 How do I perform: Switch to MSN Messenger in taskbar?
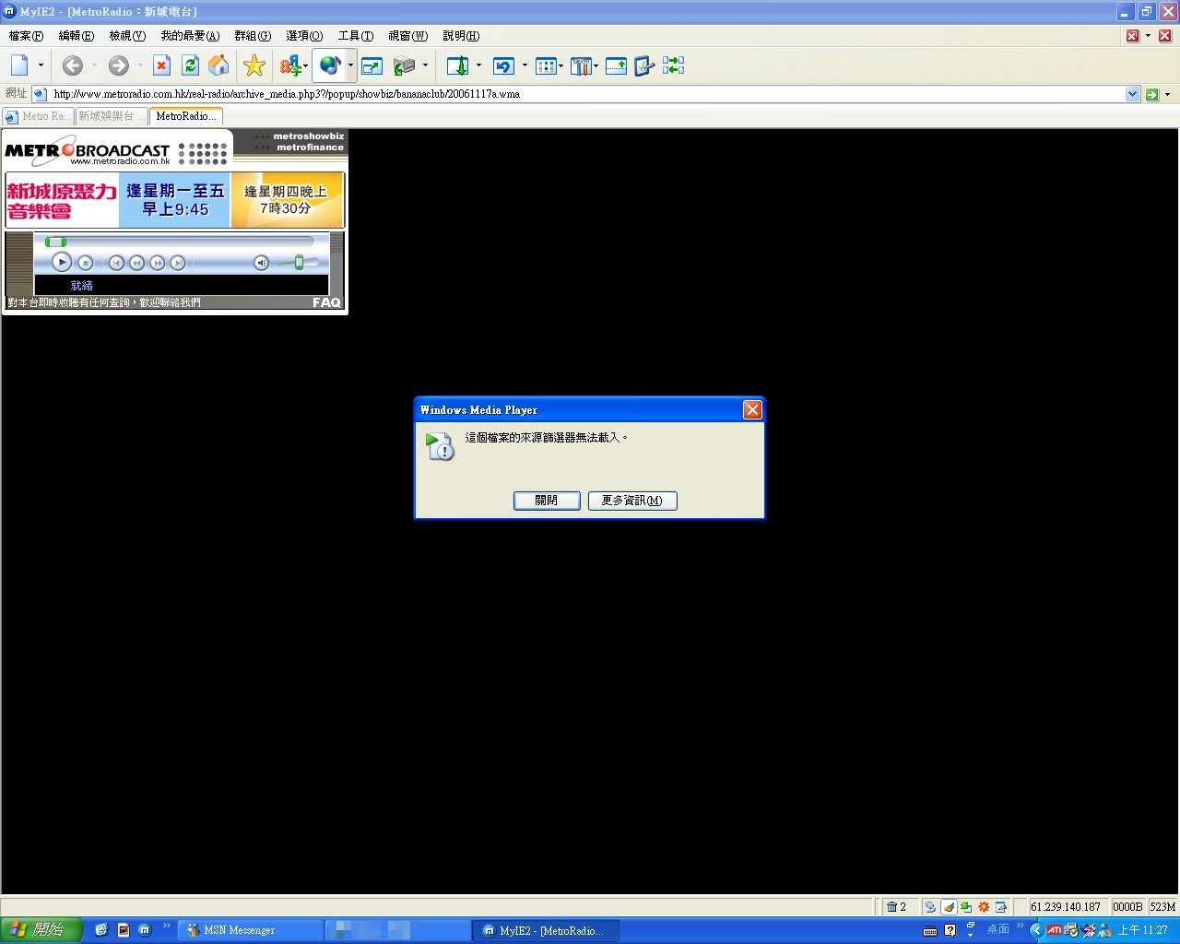pyautogui.click(x=251, y=930)
